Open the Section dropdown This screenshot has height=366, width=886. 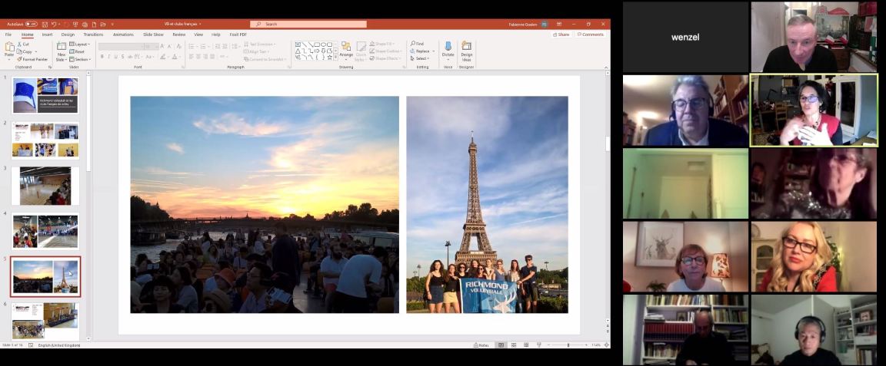pyautogui.click(x=81, y=59)
